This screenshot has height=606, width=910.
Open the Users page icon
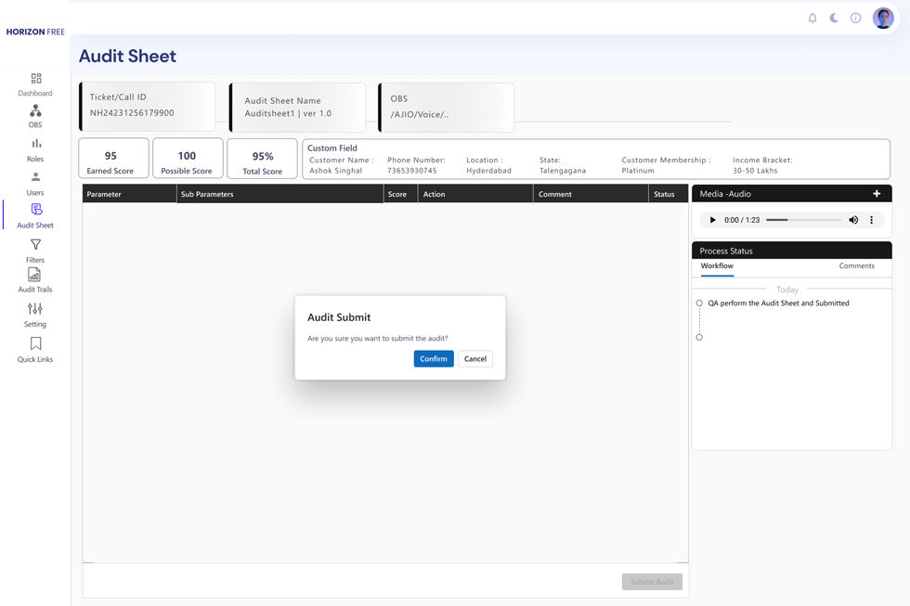(35, 177)
